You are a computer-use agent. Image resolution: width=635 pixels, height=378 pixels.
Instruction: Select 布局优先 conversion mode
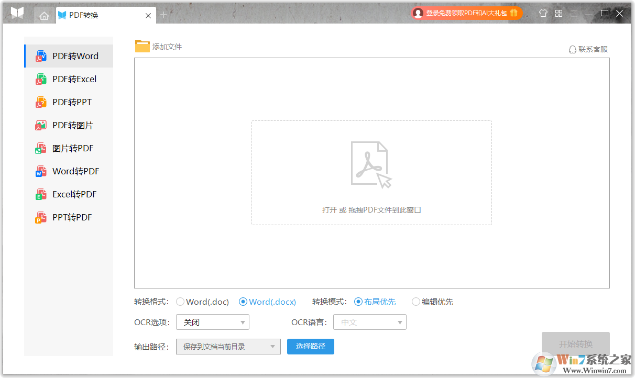pos(375,302)
